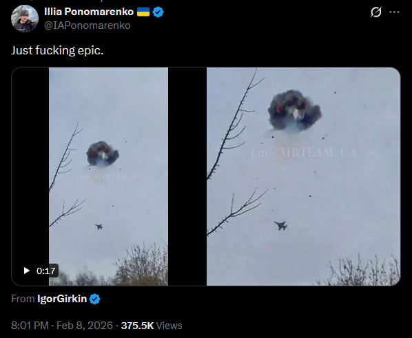Click the Illia Ponomarenko display name

click(89, 12)
